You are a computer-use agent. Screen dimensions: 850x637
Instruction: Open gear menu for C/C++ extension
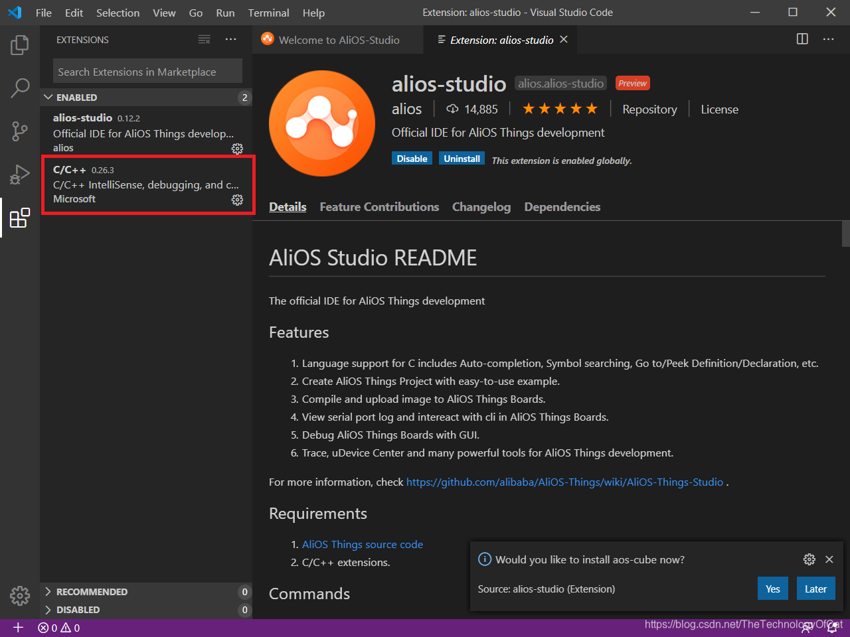tap(237, 199)
